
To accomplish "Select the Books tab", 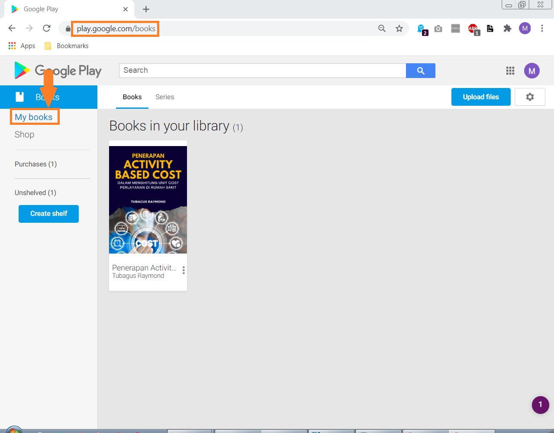I will click(x=132, y=97).
